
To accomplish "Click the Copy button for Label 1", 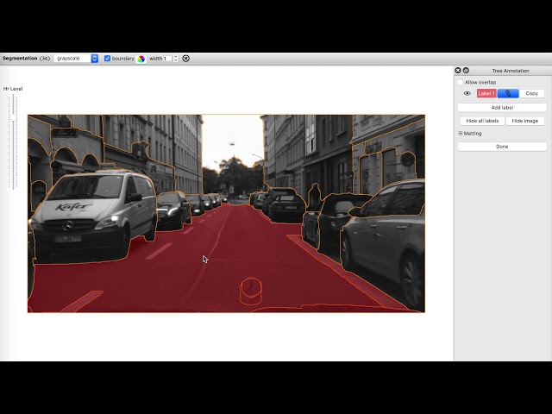I will click(x=531, y=93).
